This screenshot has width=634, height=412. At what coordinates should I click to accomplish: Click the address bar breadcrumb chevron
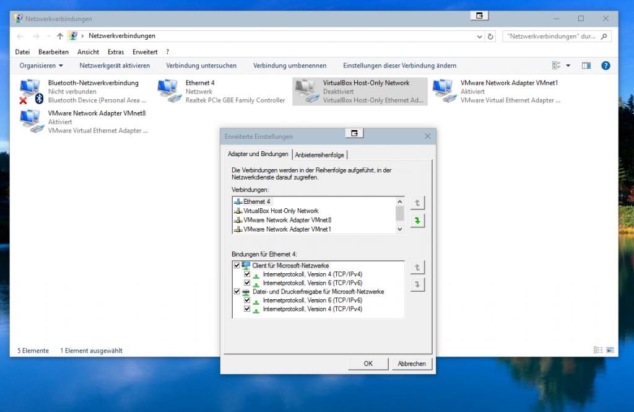coord(82,36)
